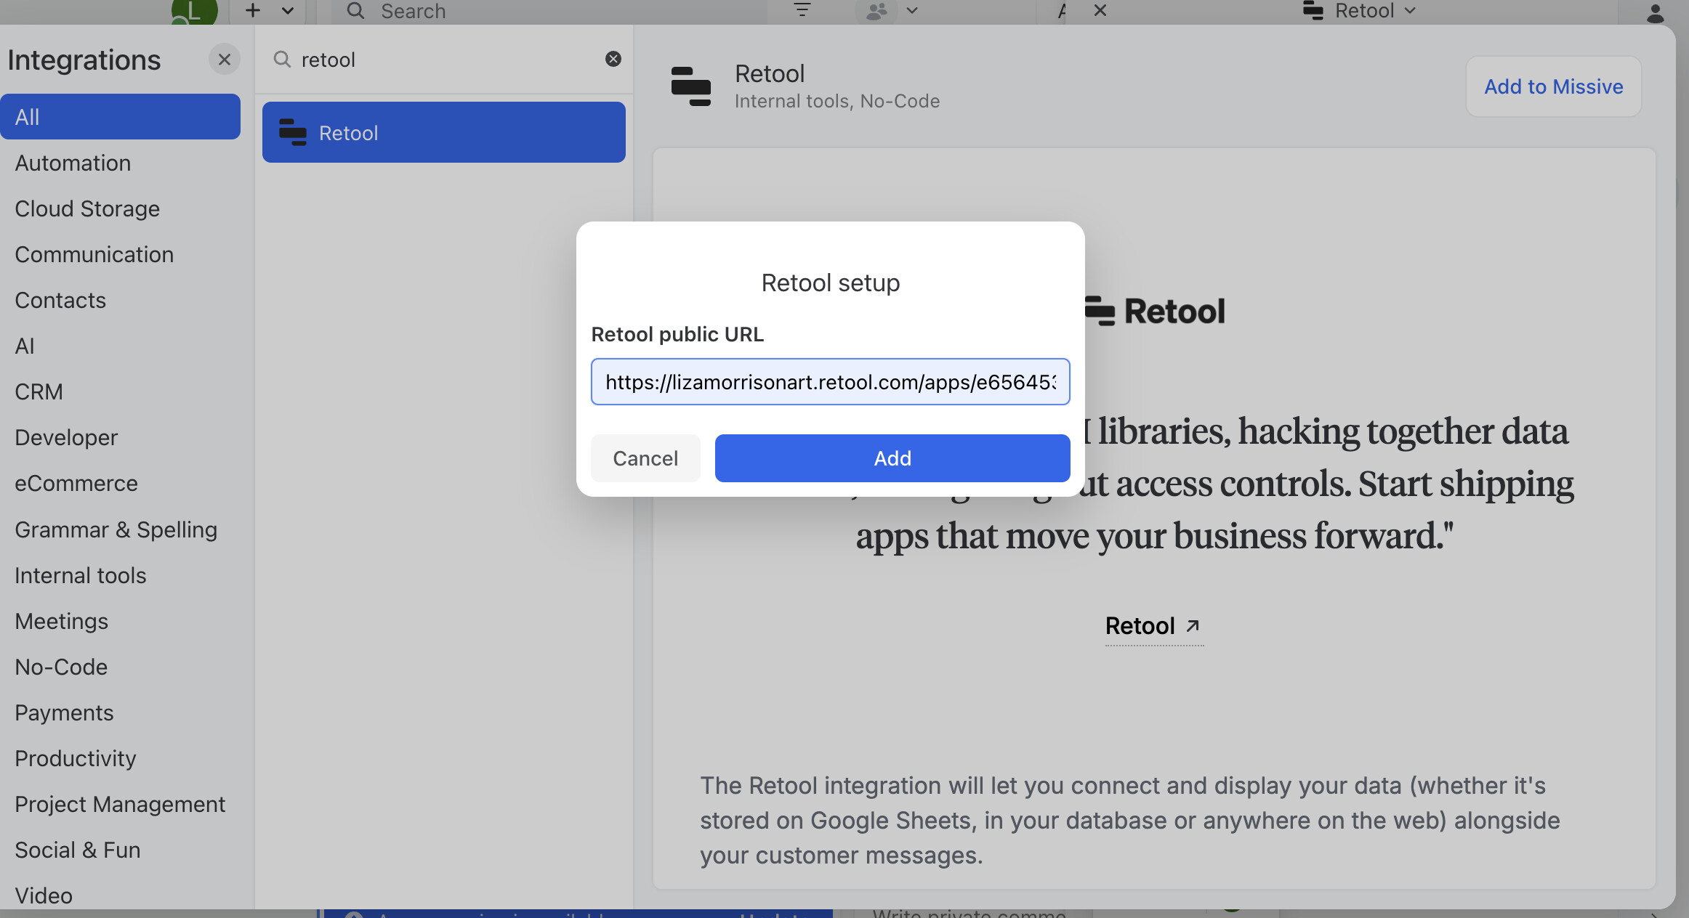The image size is (1689, 918).
Task: Select the Internal tools category
Action: click(80, 575)
